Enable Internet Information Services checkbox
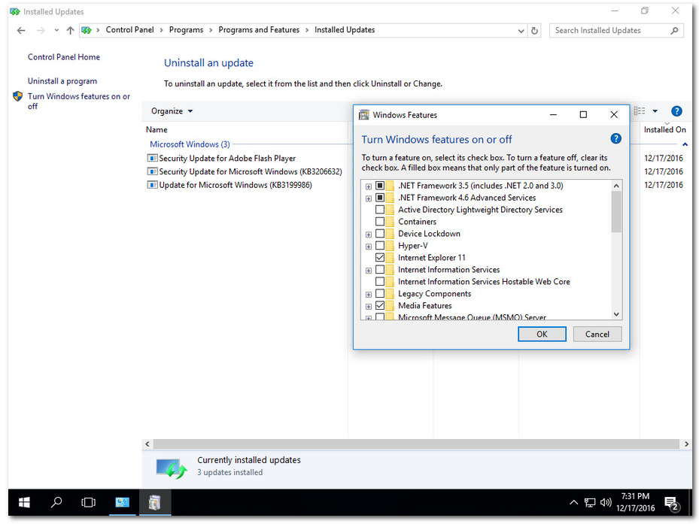This screenshot has height=524, width=699. [x=380, y=270]
